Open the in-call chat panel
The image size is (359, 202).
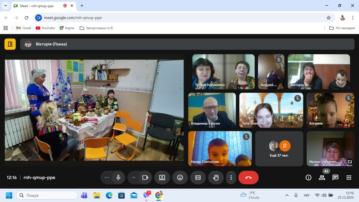tap(335, 178)
